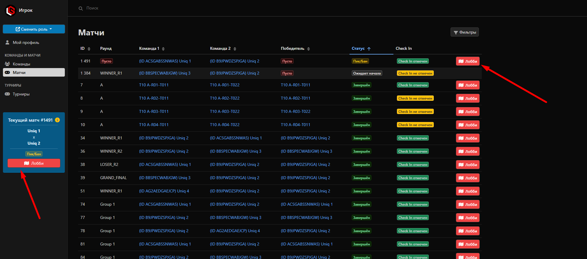587x259 pixels.
Task: Click winner link T10 A-R03-T022 in match 9
Action: (295, 111)
